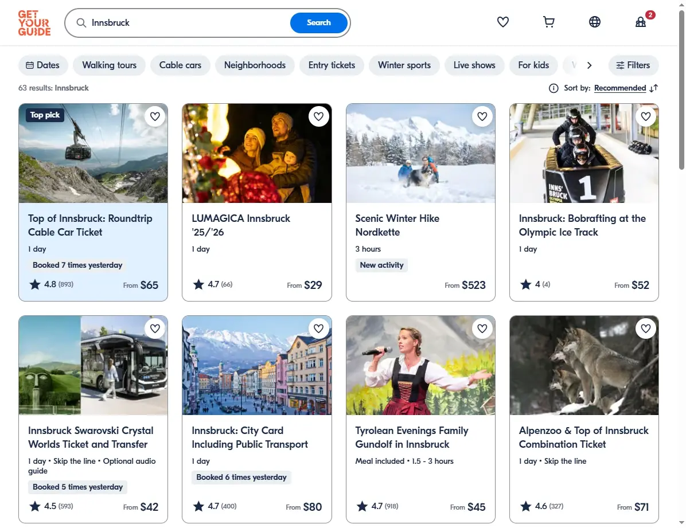Click New activity badge

tap(381, 265)
